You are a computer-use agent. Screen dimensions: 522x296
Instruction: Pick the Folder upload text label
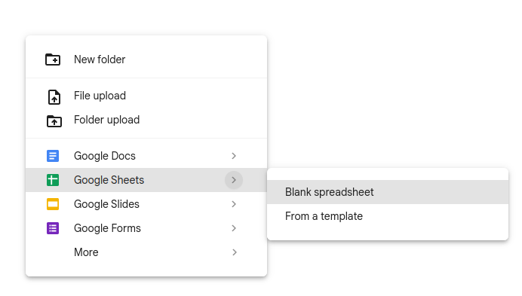click(x=106, y=120)
